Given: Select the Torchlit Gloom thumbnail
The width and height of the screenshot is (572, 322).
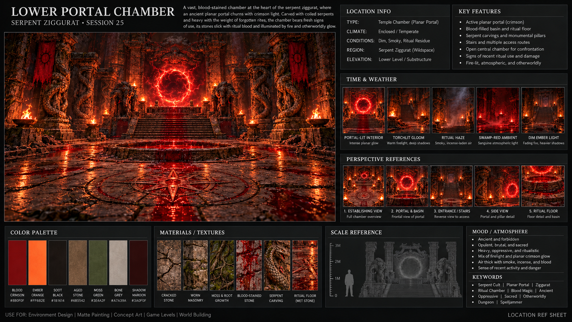Looking at the screenshot, I should click(408, 110).
